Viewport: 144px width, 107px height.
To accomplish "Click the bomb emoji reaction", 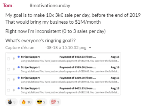I will pyautogui.click(x=12, y=102).
